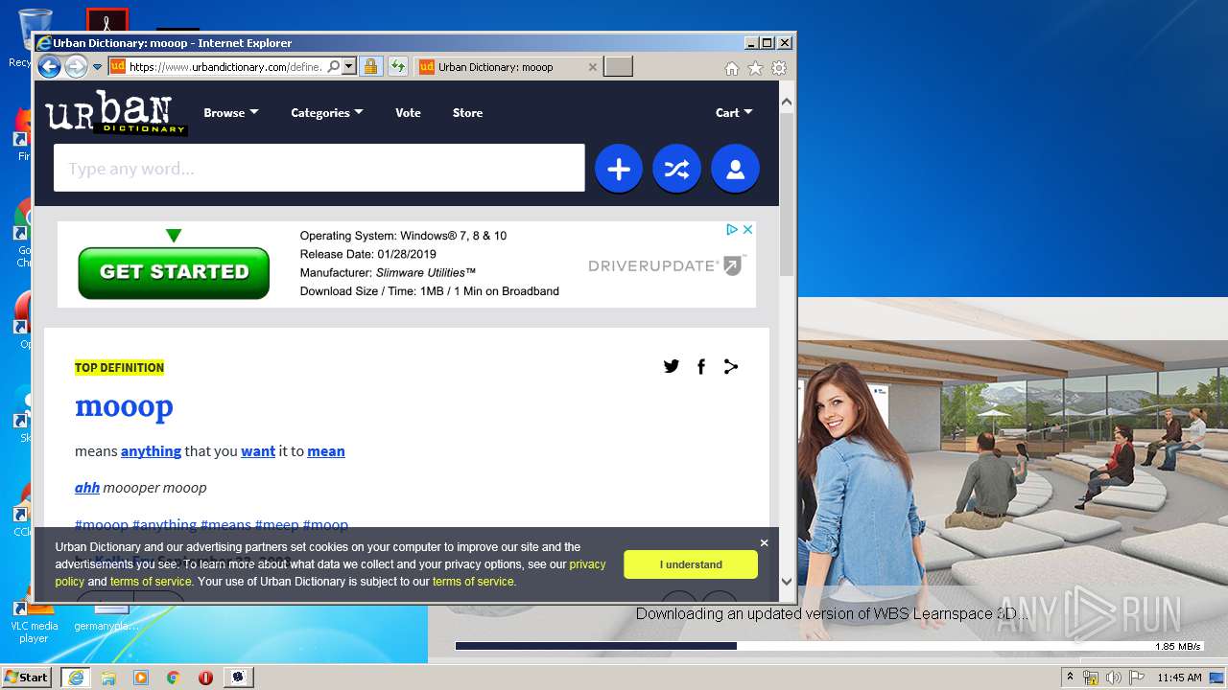Viewport: 1228px width, 690px height.
Task: Click the random word shuffle button
Action: [677, 170]
